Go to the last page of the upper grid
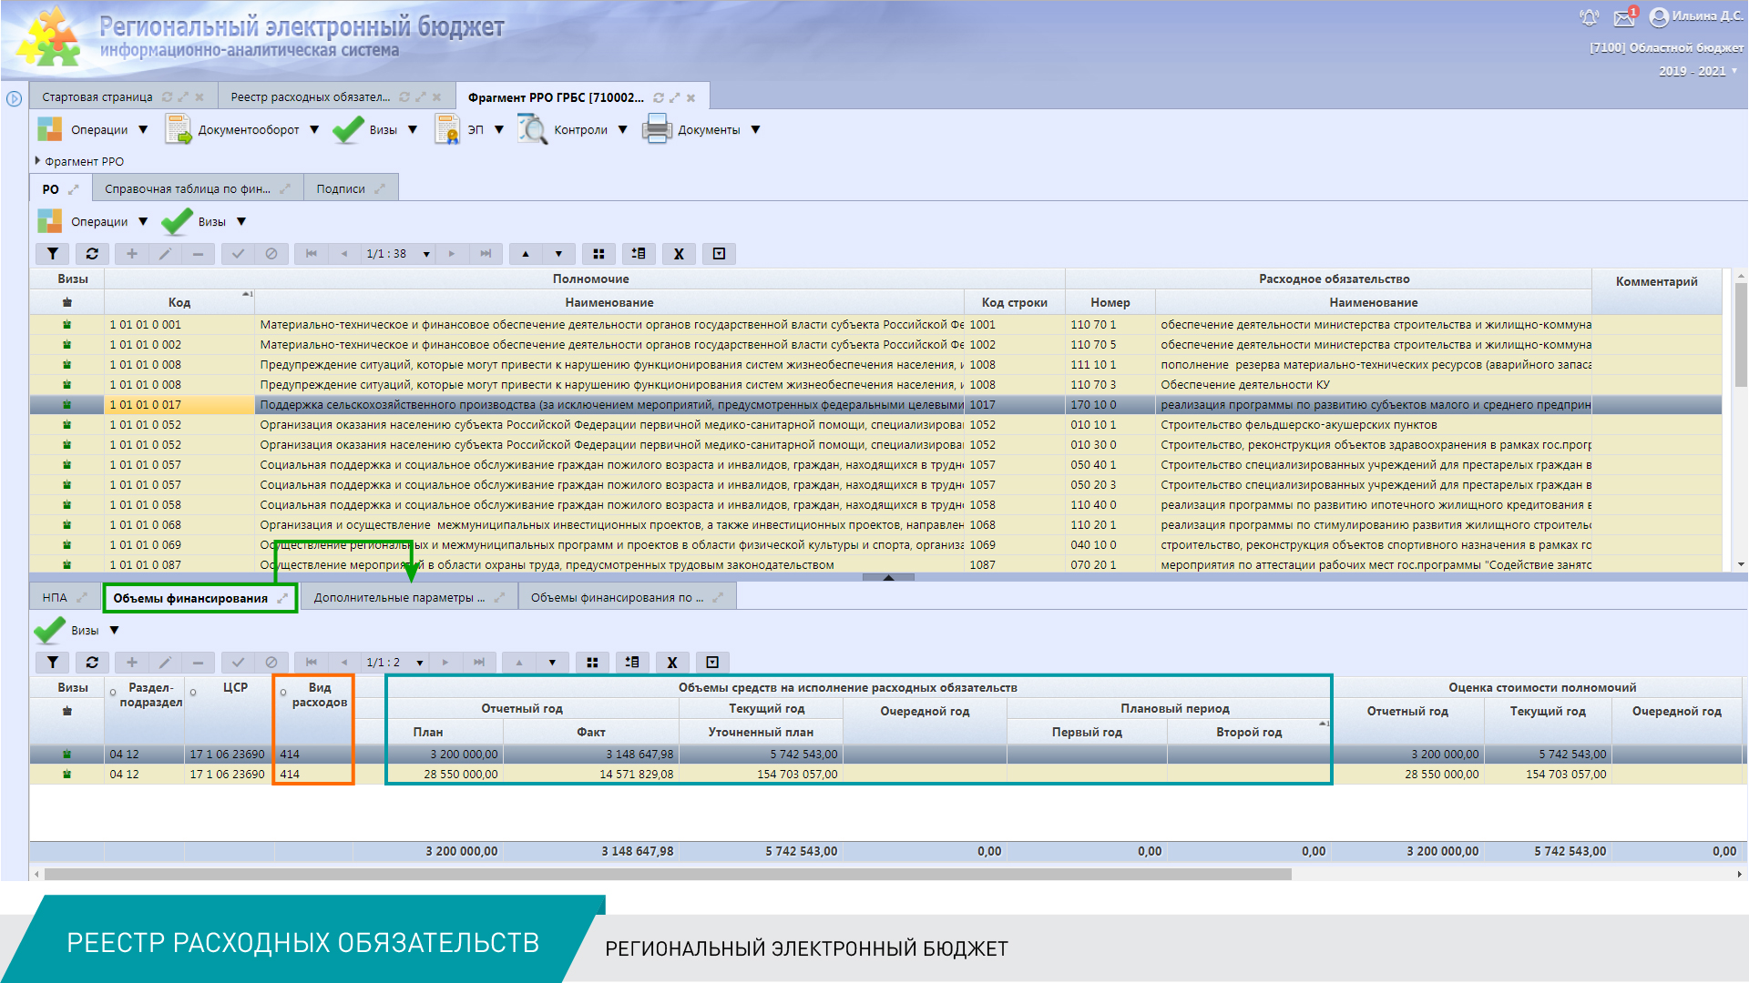The height and width of the screenshot is (983, 1749). tap(486, 254)
